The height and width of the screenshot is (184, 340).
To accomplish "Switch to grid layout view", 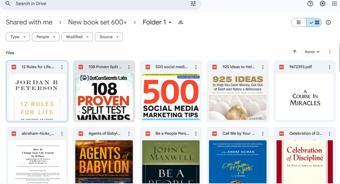I will coord(314,22).
